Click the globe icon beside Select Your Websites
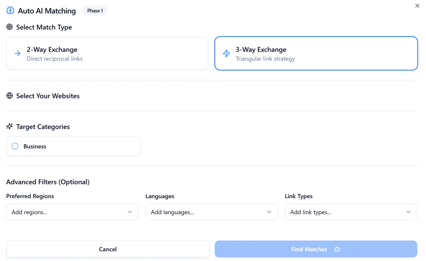The image size is (426, 261). click(x=9, y=96)
